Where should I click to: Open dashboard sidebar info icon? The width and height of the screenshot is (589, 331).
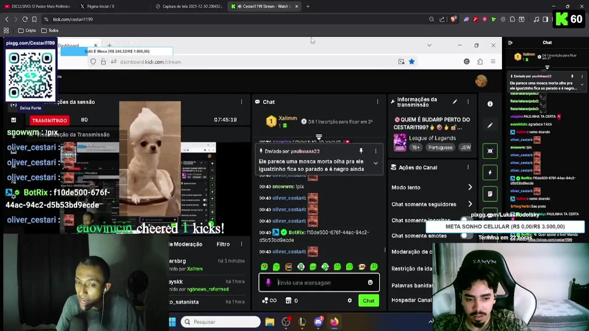click(490, 104)
